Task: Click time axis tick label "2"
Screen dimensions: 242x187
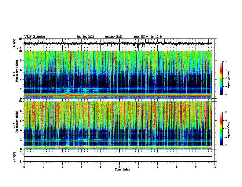Action: tap(62, 167)
